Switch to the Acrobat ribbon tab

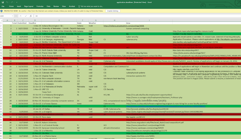tap(72, 6)
